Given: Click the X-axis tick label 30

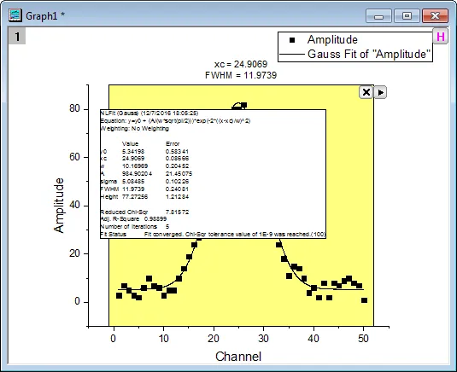Looking at the screenshot, I should (263, 338).
